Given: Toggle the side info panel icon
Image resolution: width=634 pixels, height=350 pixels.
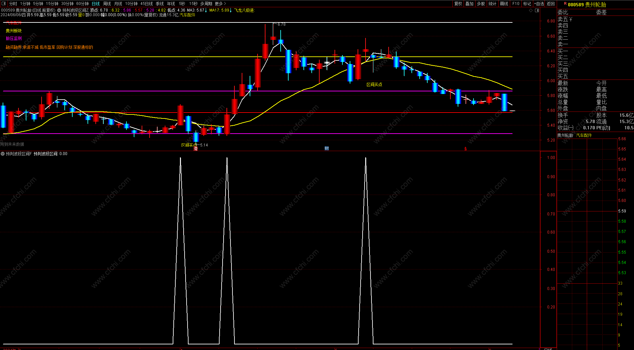Looking at the screenshot, I should coord(537,10).
